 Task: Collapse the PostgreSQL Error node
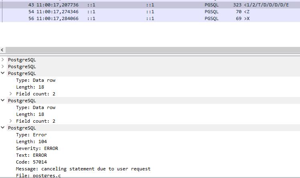[3, 127]
